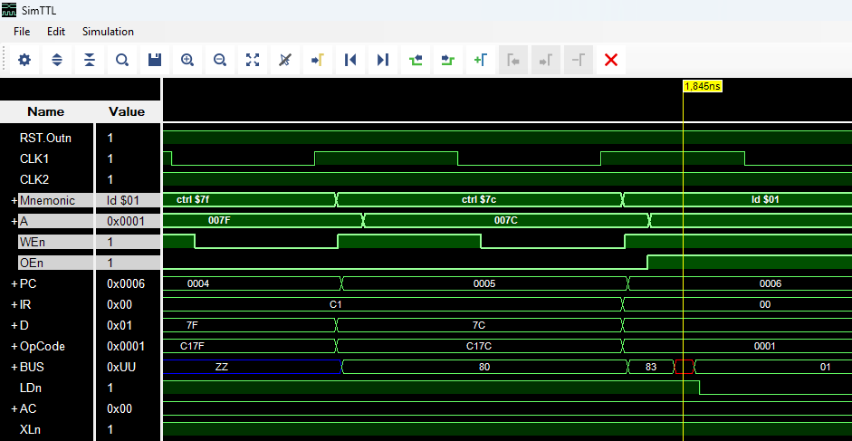852x441 pixels.
Task: Click the save floppy disk icon
Action: [155, 60]
